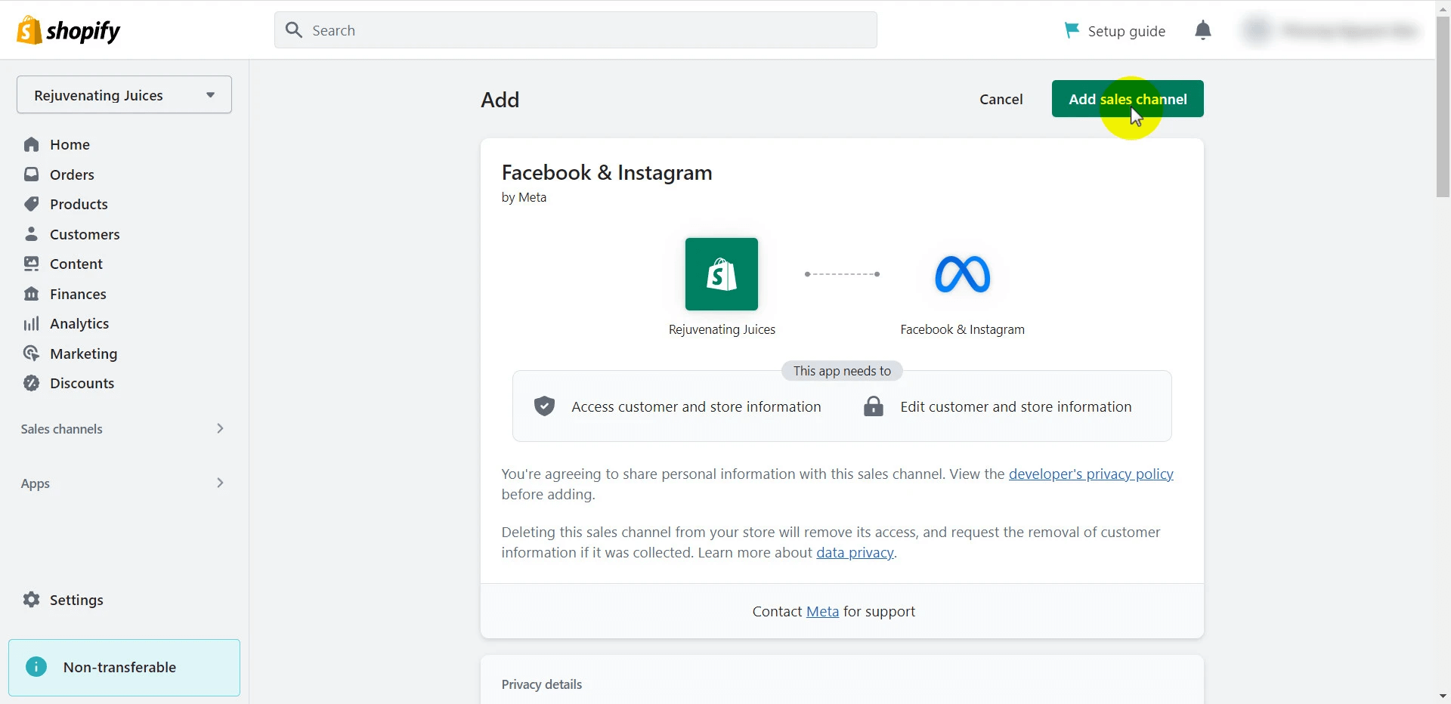
Task: Open the notifications bell
Action: click(x=1202, y=30)
